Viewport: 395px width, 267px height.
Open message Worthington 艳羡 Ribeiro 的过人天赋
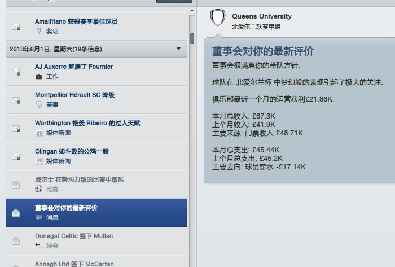[x=96, y=128]
